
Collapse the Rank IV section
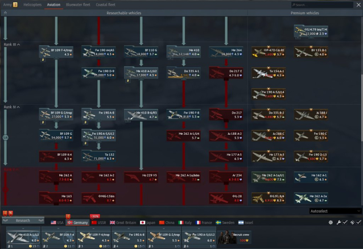11,107
